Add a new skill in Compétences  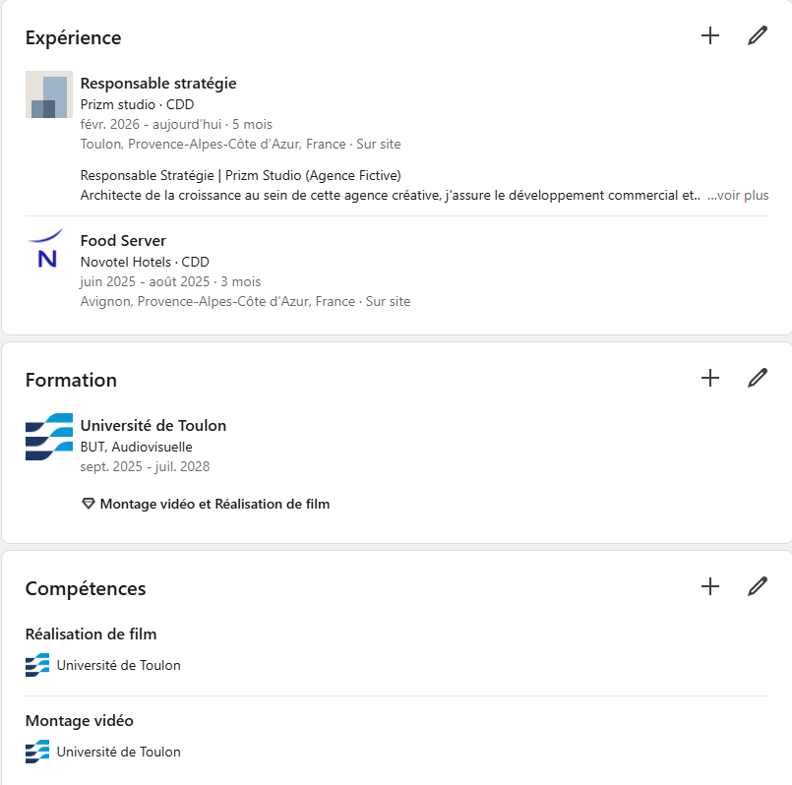(x=710, y=586)
